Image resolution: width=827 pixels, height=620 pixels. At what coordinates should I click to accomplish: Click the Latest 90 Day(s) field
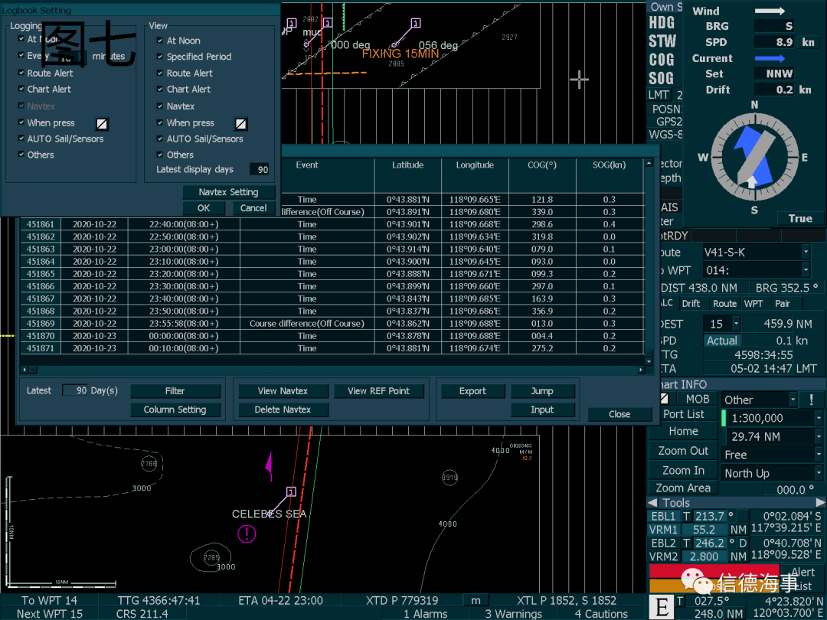[x=75, y=390]
